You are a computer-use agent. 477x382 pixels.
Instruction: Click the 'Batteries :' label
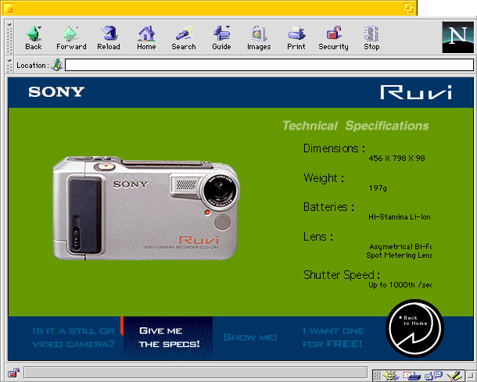pos(329,207)
